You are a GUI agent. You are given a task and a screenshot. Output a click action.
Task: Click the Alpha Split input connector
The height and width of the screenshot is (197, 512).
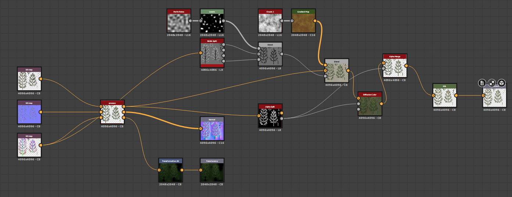coord(259,116)
